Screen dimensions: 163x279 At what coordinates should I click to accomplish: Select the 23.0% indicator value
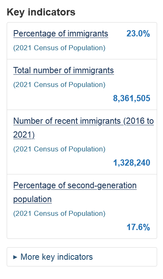click(138, 33)
